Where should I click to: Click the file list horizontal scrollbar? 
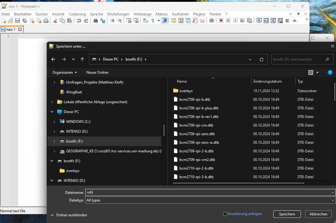point(238,183)
